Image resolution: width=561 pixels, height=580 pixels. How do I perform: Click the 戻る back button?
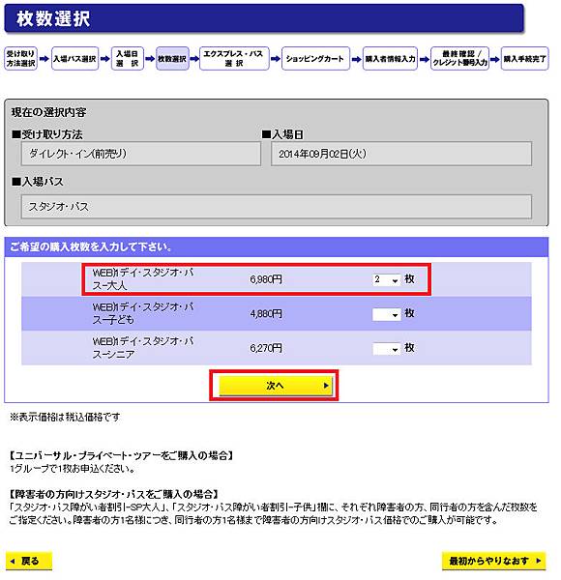[x=29, y=561]
